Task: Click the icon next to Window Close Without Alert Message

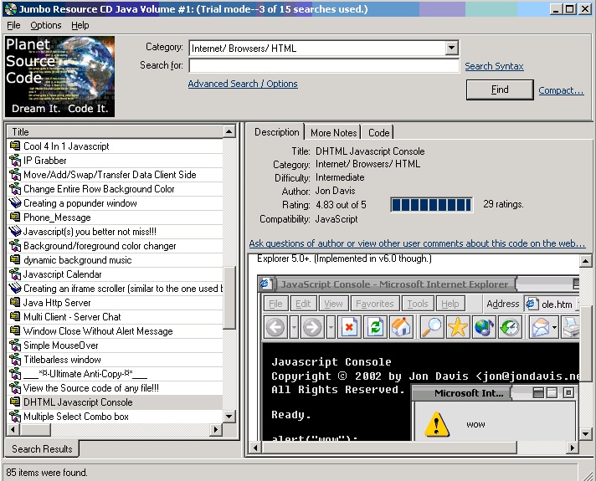Action: click(15, 331)
